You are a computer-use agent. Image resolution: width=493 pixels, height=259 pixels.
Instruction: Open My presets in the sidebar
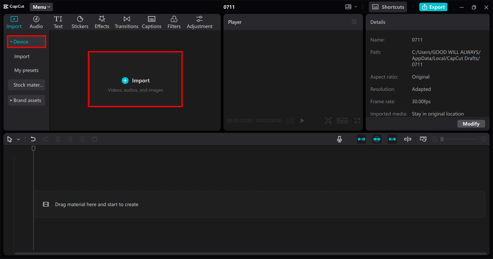[26, 70]
